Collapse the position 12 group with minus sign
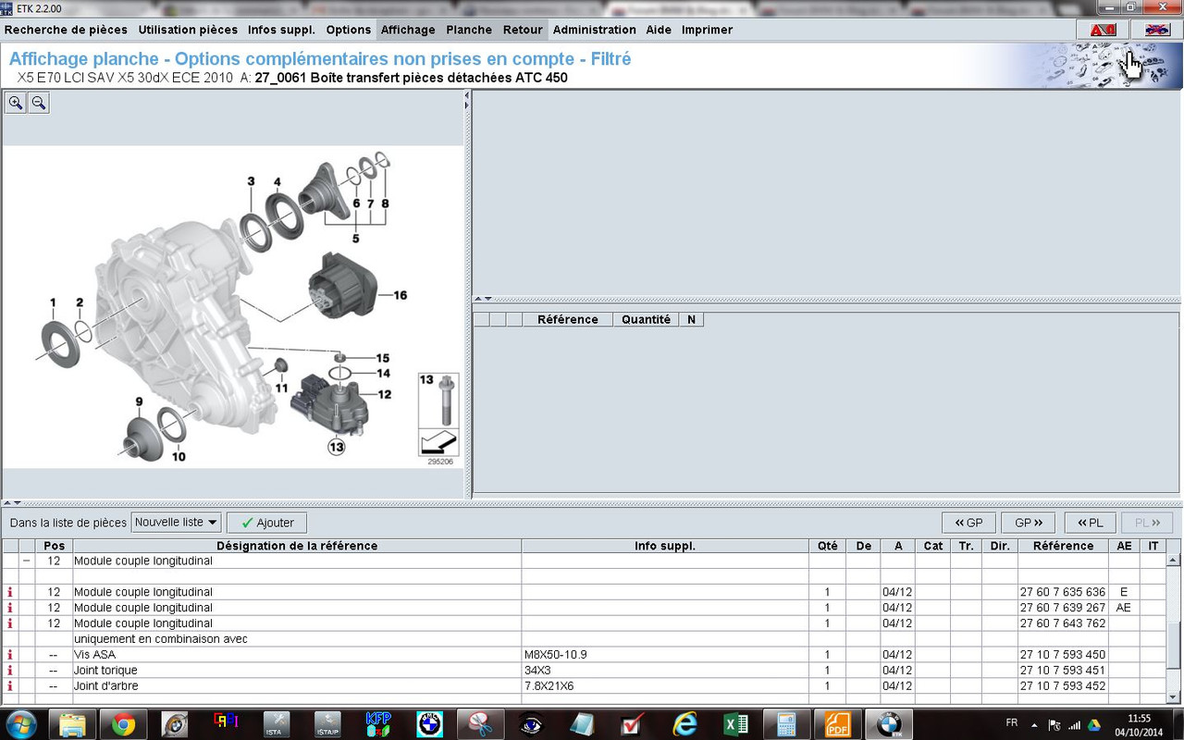 pyautogui.click(x=27, y=561)
